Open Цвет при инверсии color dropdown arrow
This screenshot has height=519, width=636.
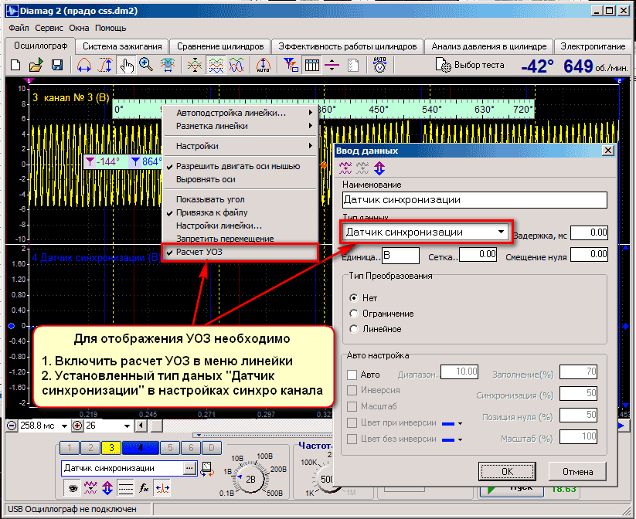tap(460, 424)
